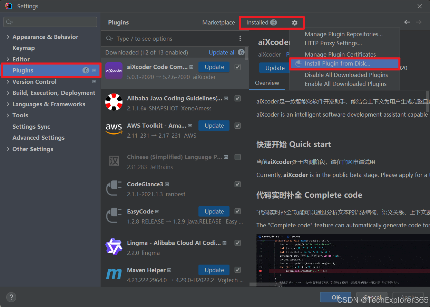The height and width of the screenshot is (307, 430).
Task: Expand the Version Control tree node
Action: click(8, 82)
